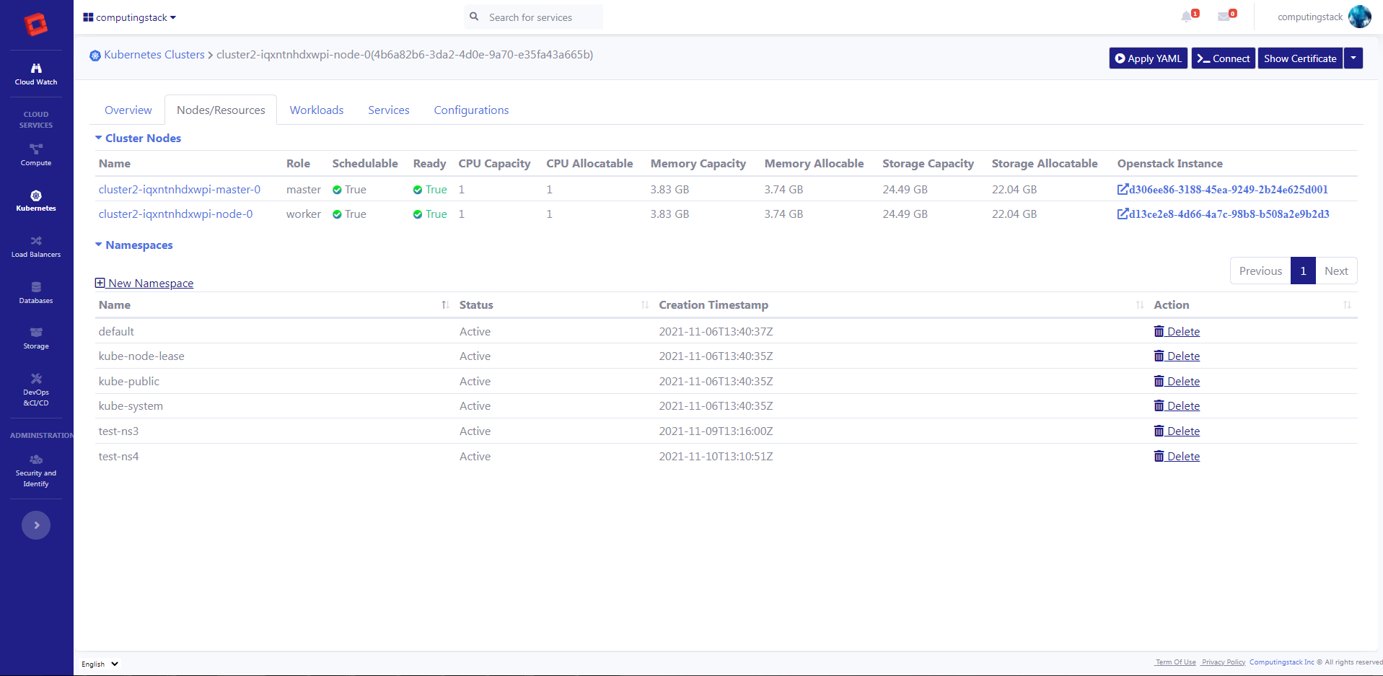Open Storage in sidebar
This screenshot has height=676, width=1383.
(x=36, y=338)
